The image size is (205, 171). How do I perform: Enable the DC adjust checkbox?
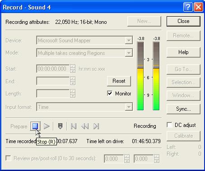(170, 125)
